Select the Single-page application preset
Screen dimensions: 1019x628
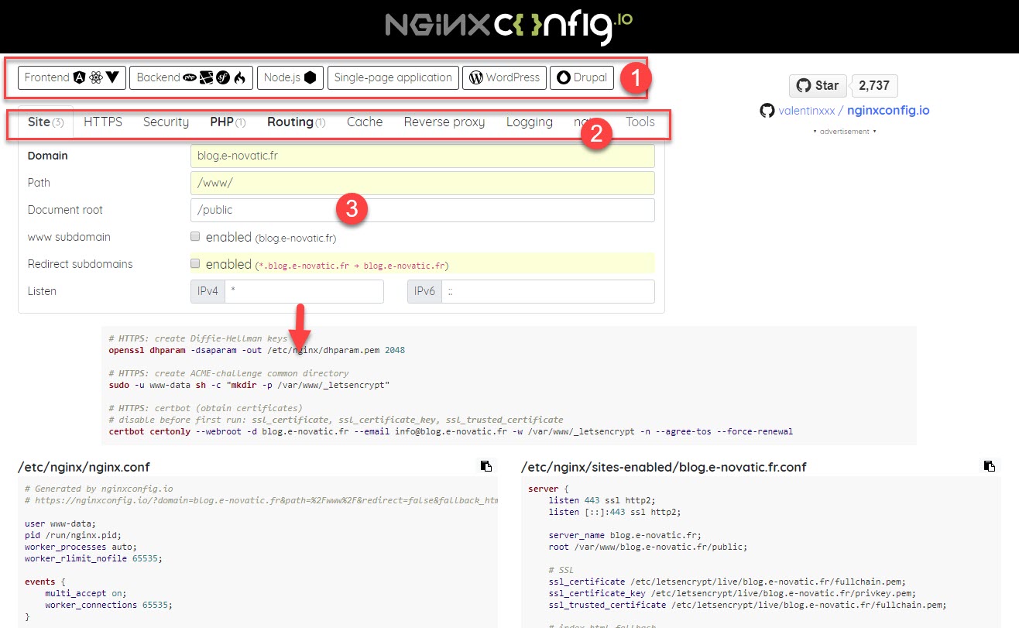click(393, 77)
